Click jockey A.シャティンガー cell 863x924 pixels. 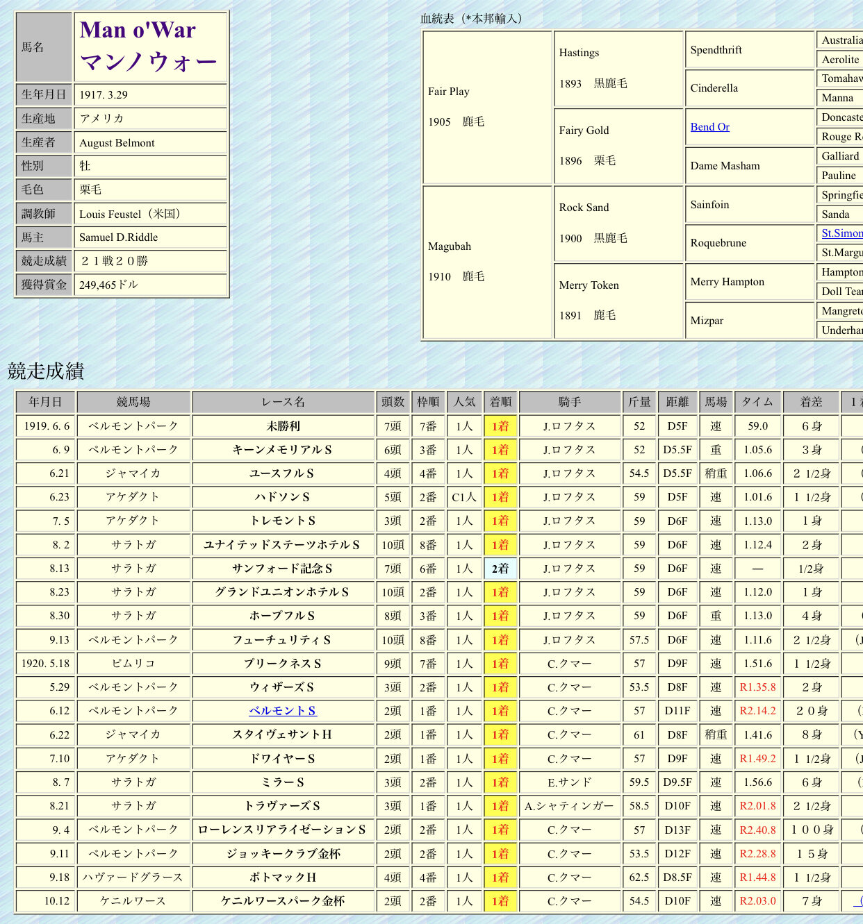pyautogui.click(x=570, y=806)
